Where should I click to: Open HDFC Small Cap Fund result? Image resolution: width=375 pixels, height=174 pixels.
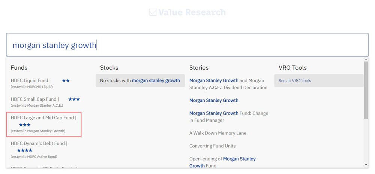34,99
